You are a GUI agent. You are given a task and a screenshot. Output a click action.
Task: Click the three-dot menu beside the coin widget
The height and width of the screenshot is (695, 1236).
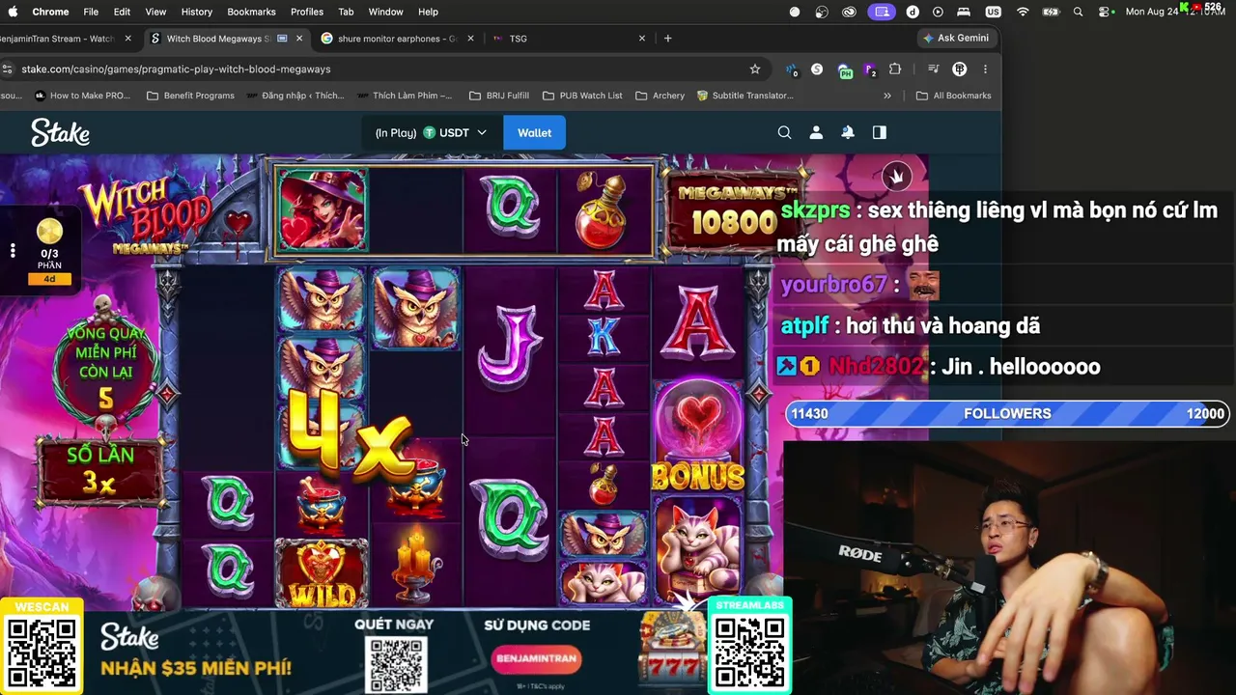(x=13, y=251)
